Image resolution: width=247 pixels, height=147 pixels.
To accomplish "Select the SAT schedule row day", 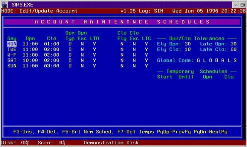I will pyautogui.click(x=12, y=60).
